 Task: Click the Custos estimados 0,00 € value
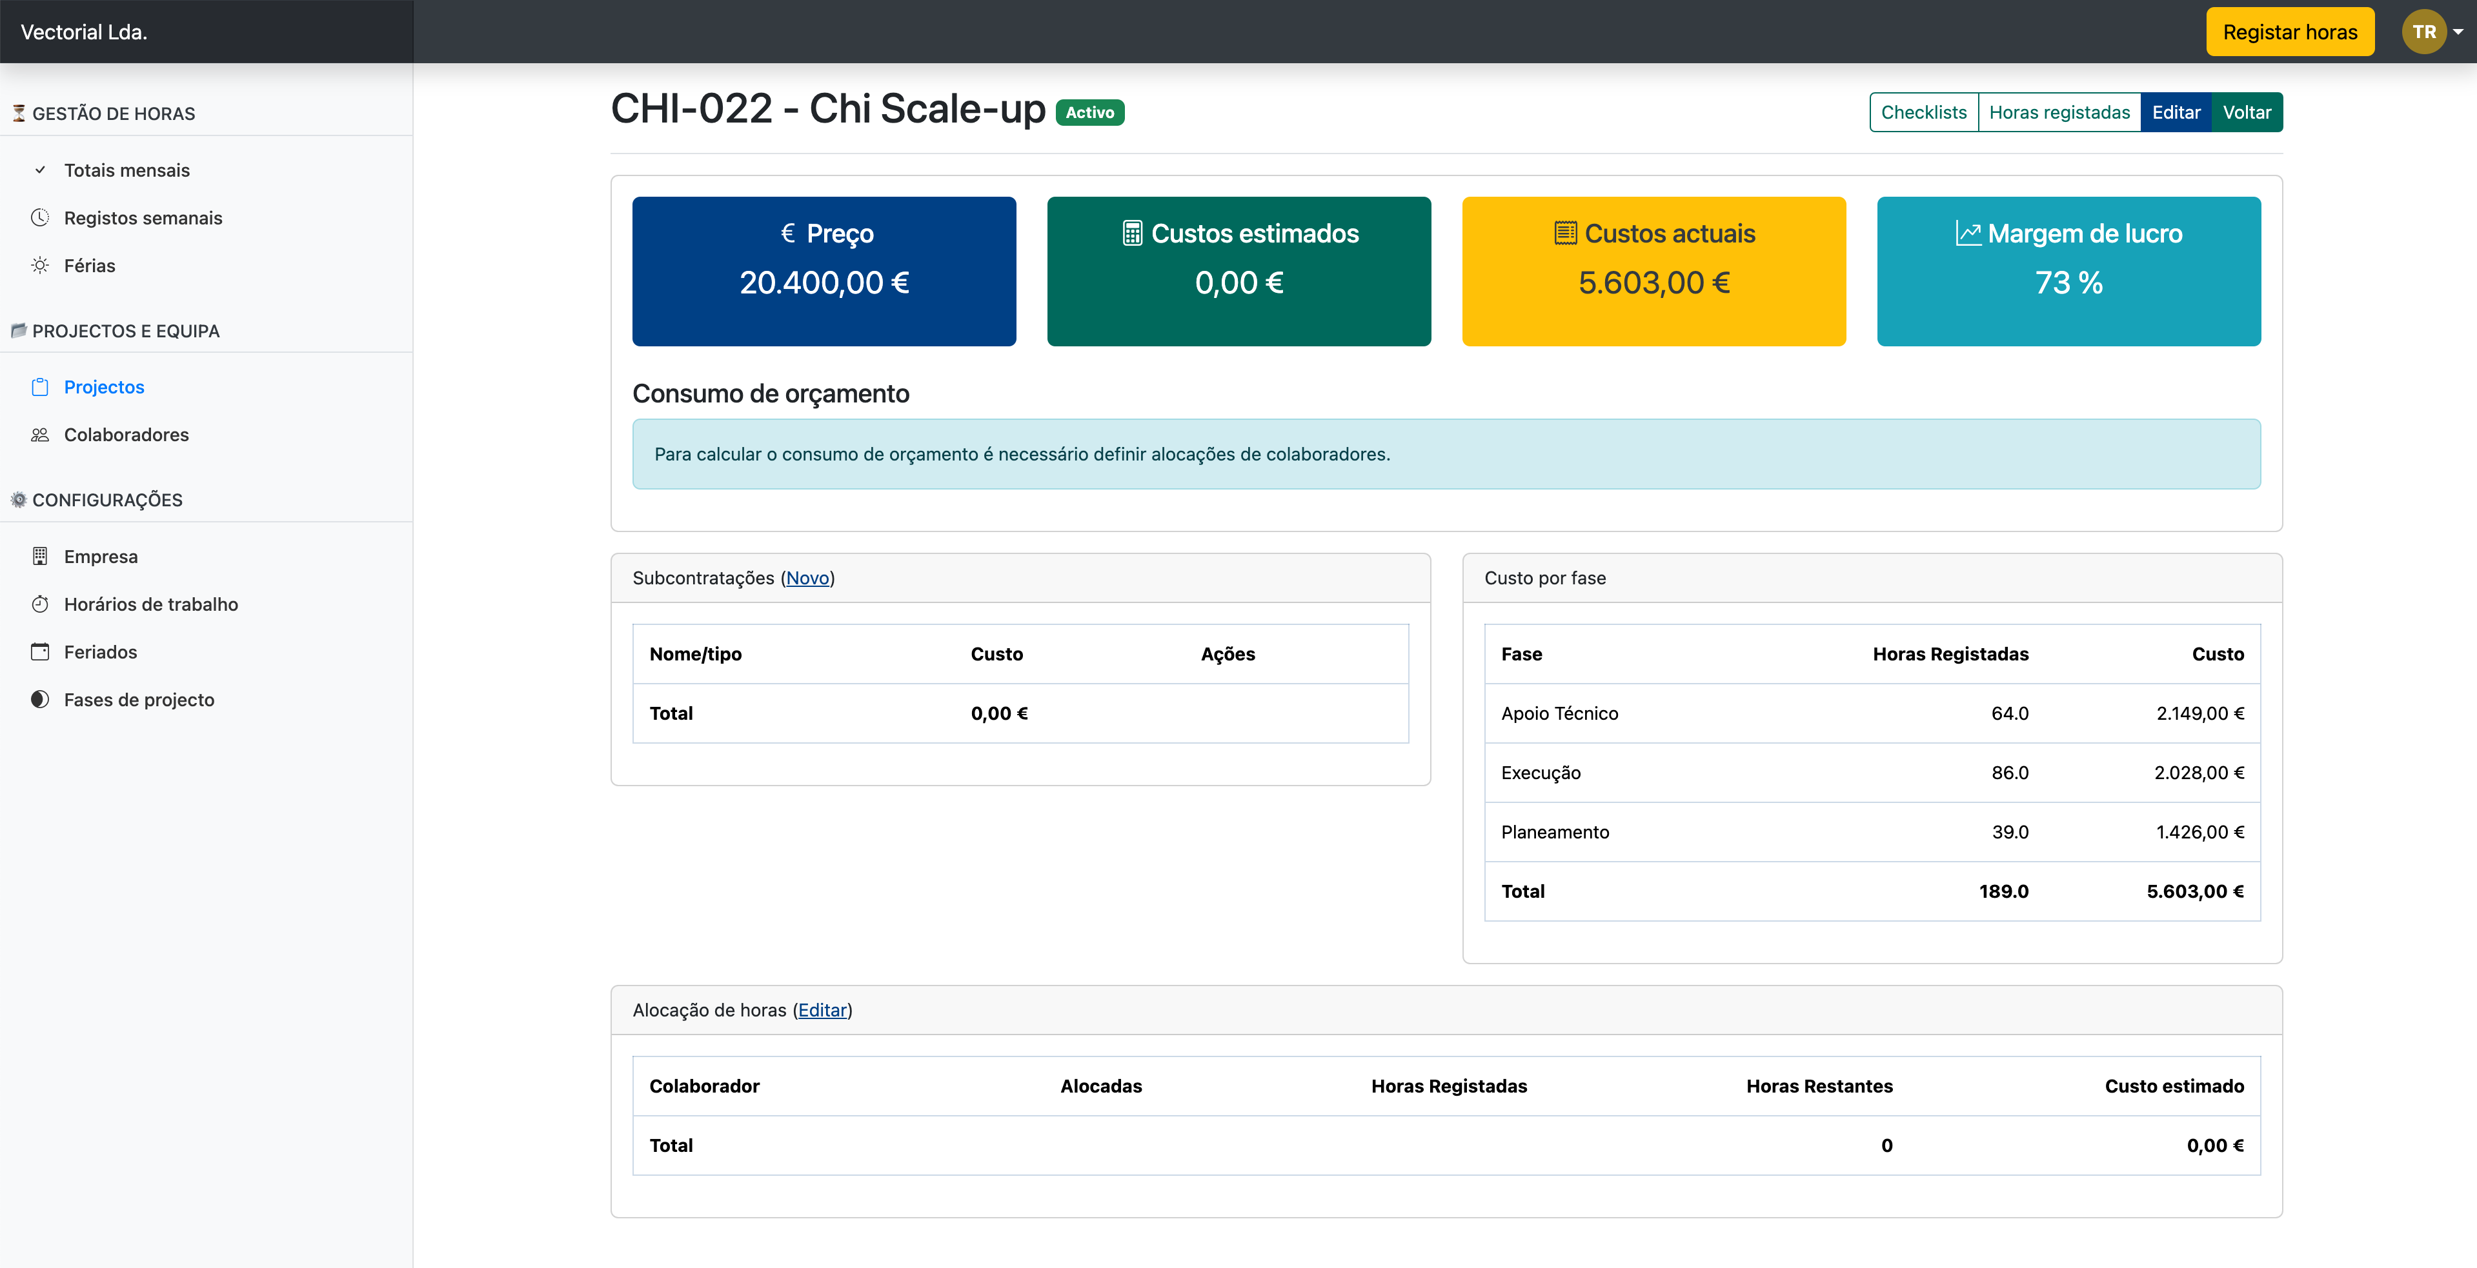[1238, 282]
